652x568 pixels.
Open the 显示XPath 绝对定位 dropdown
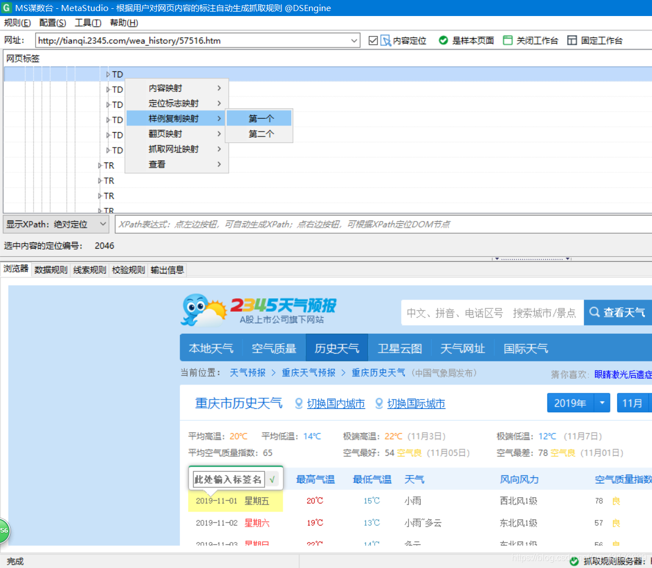click(101, 224)
